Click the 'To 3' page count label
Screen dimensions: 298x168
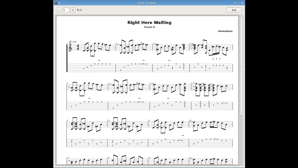(x=79, y=10)
